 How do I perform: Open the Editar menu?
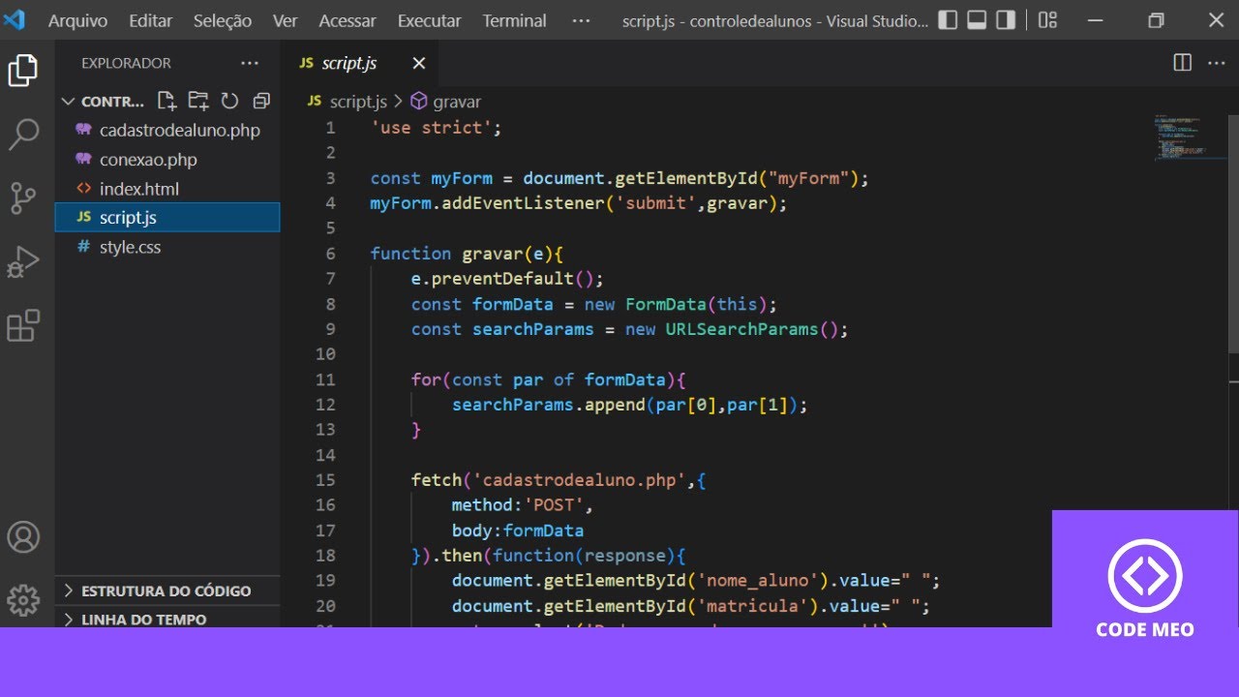[x=150, y=20]
